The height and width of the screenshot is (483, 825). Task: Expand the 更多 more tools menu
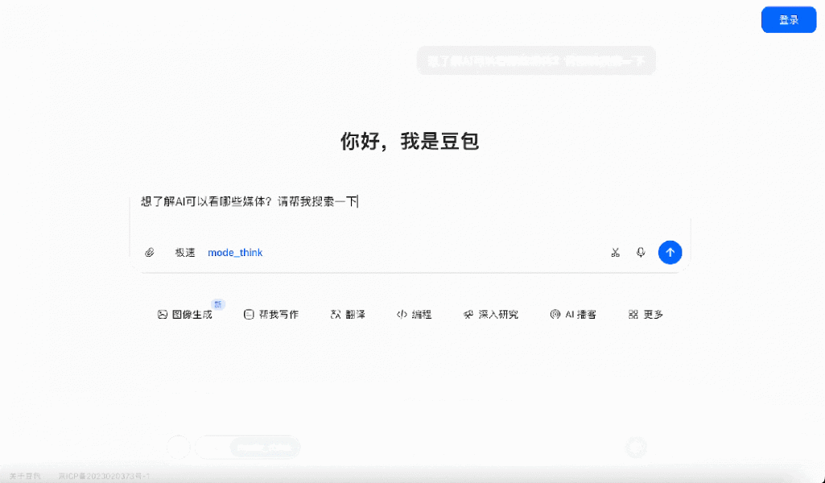pos(645,314)
